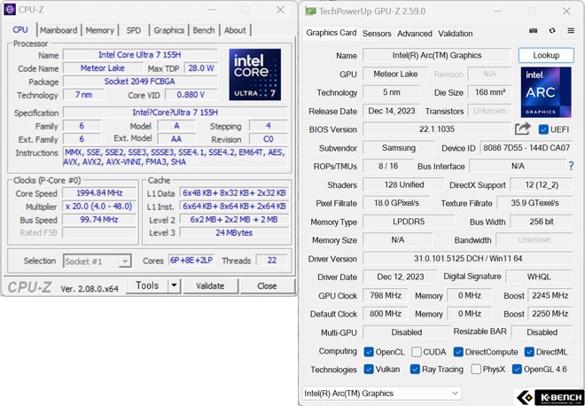Open the Advanced tab in GPU-Z
585x406 pixels.
coord(415,34)
